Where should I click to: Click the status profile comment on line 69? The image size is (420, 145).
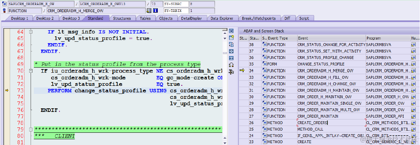click(117, 64)
